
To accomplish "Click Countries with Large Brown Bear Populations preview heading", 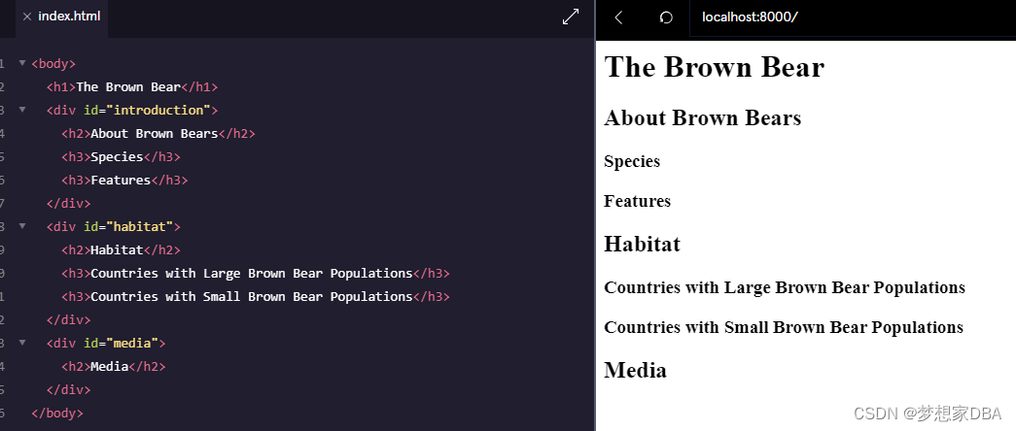I will [784, 287].
